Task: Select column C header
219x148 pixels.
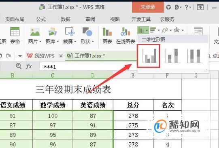Action: point(53,76)
